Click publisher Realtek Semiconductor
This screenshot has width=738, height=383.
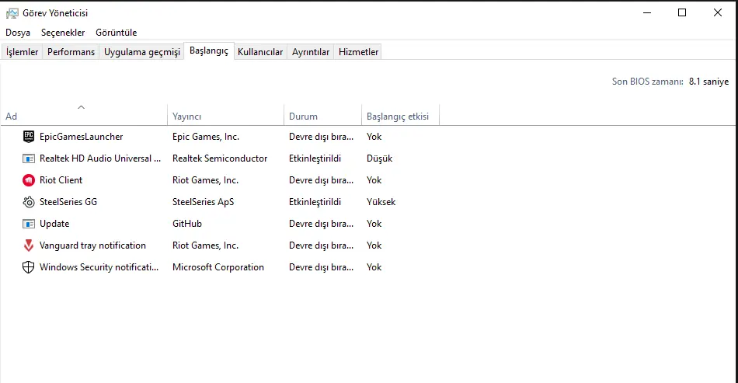[x=220, y=158]
